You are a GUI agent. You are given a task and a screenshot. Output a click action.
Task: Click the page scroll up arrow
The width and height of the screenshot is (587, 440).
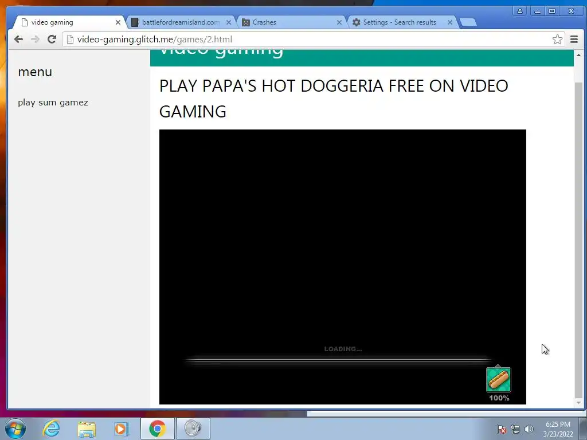point(579,55)
